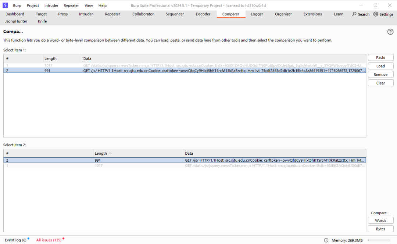
Task: Switch to the Sequencer tab
Action: click(175, 14)
